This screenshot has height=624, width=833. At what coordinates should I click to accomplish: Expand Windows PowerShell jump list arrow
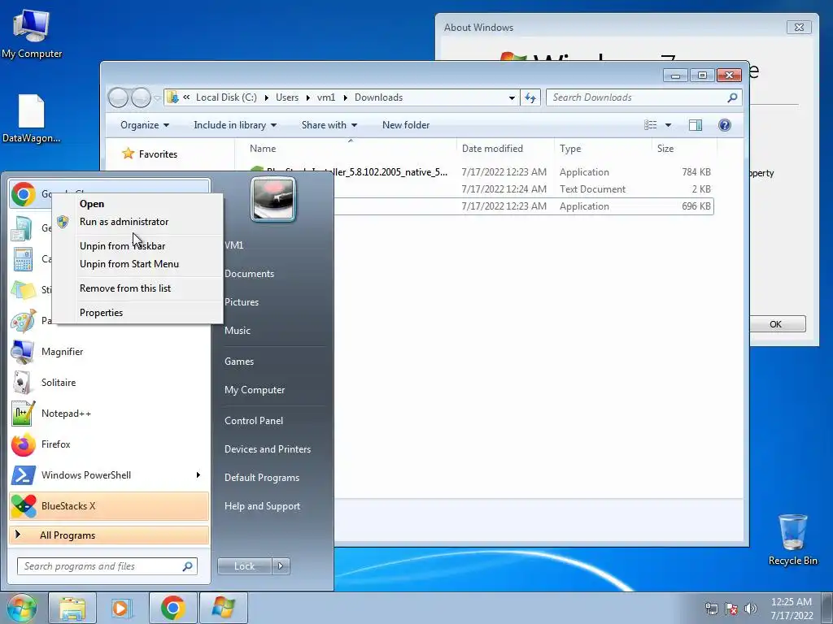[198, 474]
